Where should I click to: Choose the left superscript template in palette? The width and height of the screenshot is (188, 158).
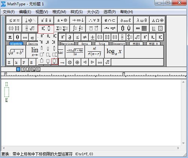pyautogui.click(x=41, y=42)
